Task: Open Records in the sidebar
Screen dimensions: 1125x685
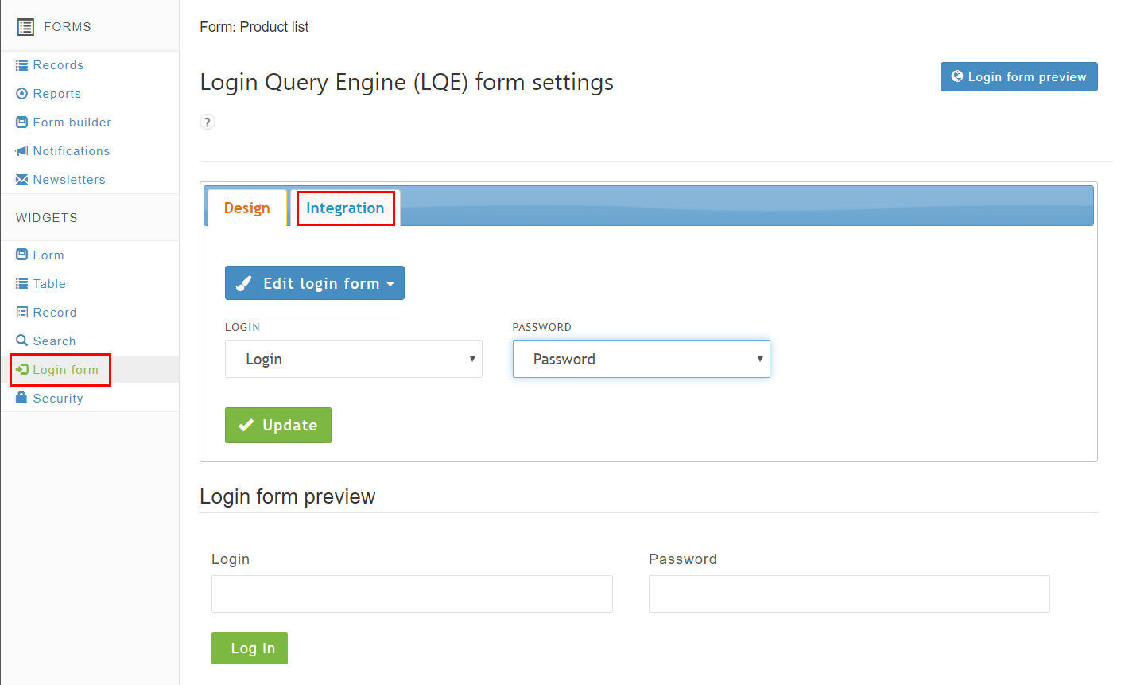Action: pyautogui.click(x=58, y=65)
